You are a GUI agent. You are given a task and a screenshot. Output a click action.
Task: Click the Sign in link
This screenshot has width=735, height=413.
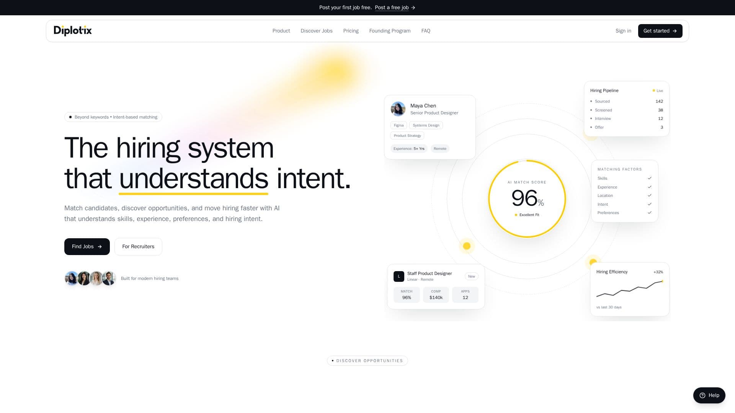point(623,31)
